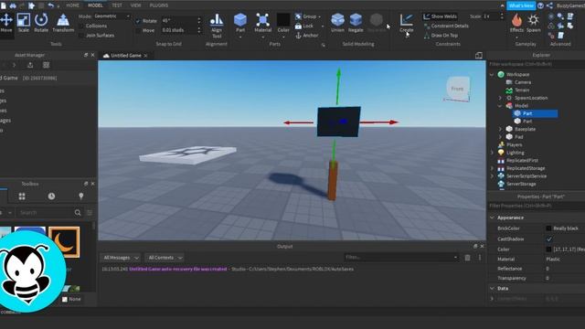
Task: Toggle the Rotate snap checkbox
Action: click(138, 21)
